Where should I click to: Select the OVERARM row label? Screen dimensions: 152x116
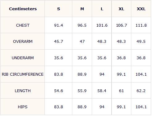(x=23, y=42)
